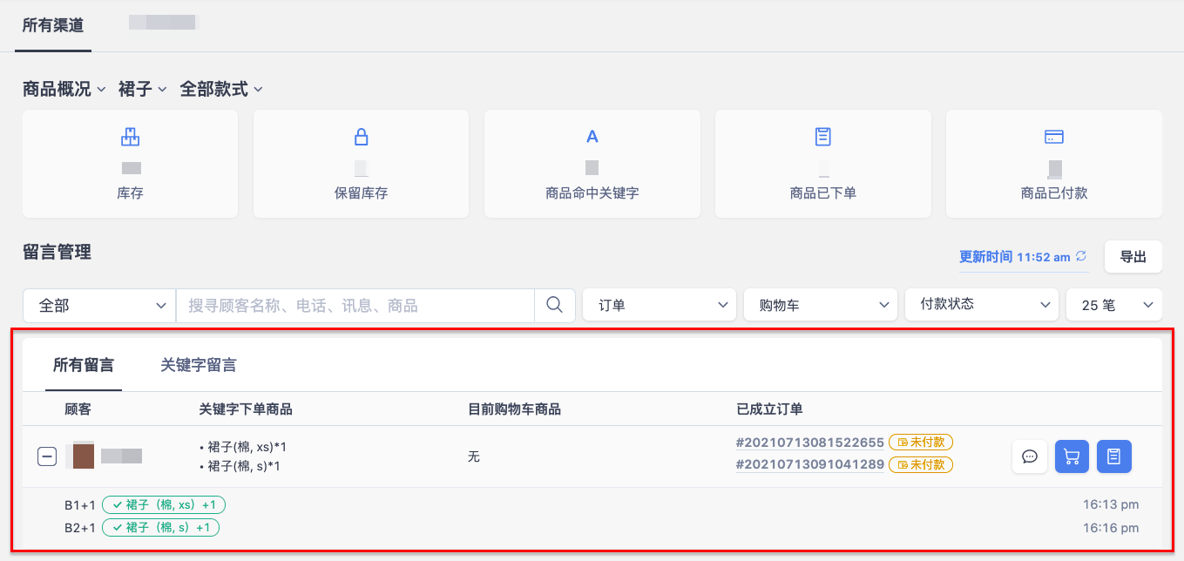Click the 目前购物车商品 column header

pos(514,409)
